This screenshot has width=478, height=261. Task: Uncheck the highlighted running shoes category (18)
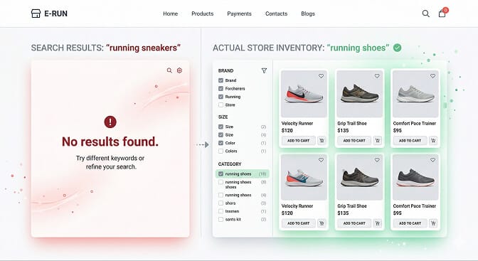(221, 174)
